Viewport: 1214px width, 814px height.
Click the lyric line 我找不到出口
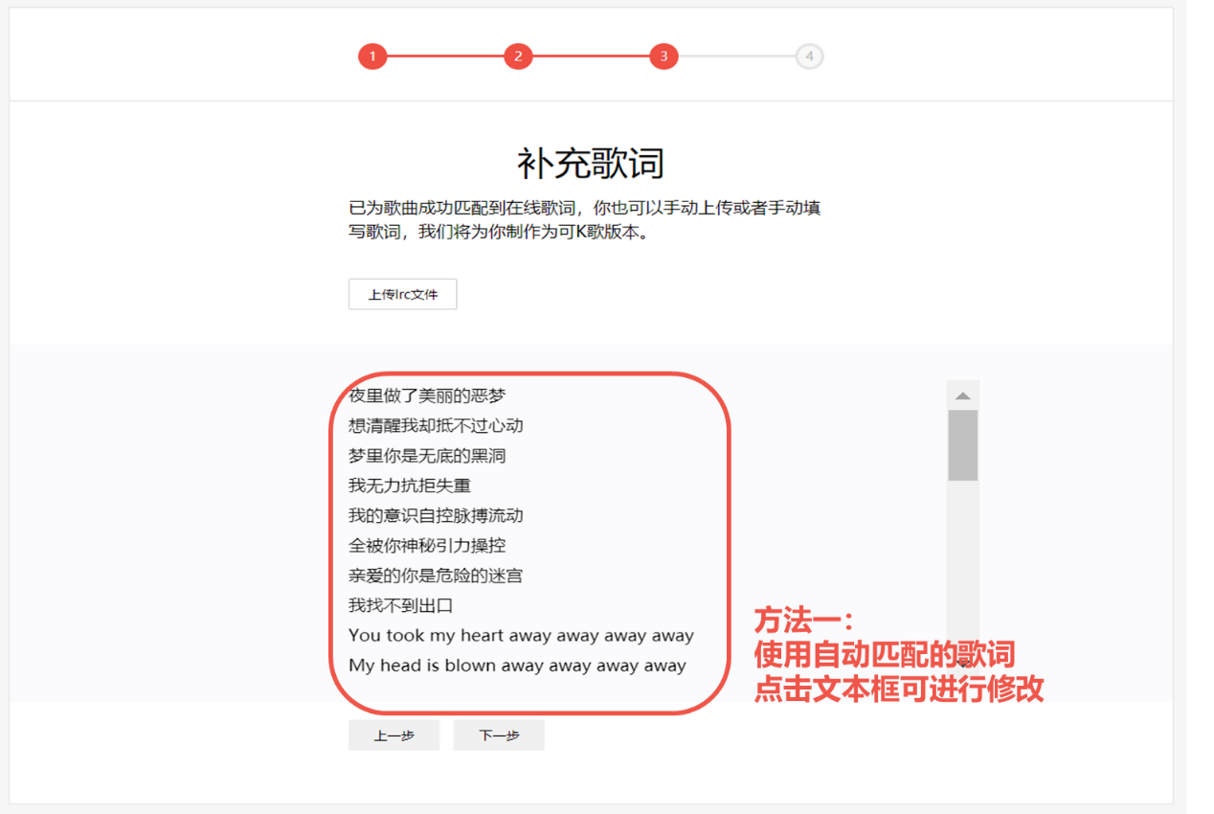coord(402,605)
